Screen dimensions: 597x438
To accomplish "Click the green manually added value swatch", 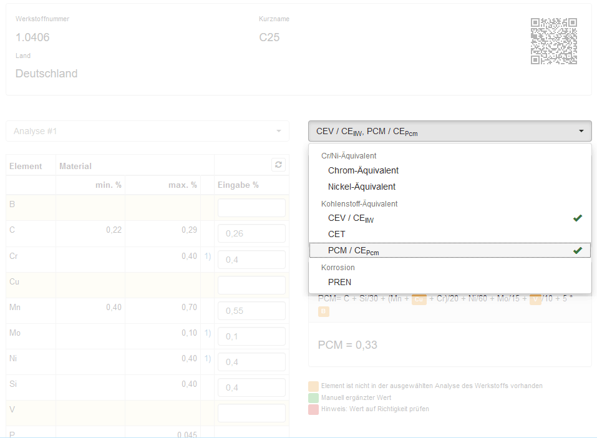I will click(x=313, y=397).
